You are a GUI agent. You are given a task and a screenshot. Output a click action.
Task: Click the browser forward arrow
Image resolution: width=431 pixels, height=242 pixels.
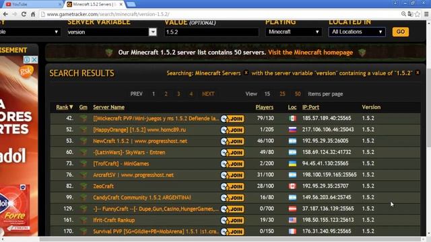pos(14,14)
